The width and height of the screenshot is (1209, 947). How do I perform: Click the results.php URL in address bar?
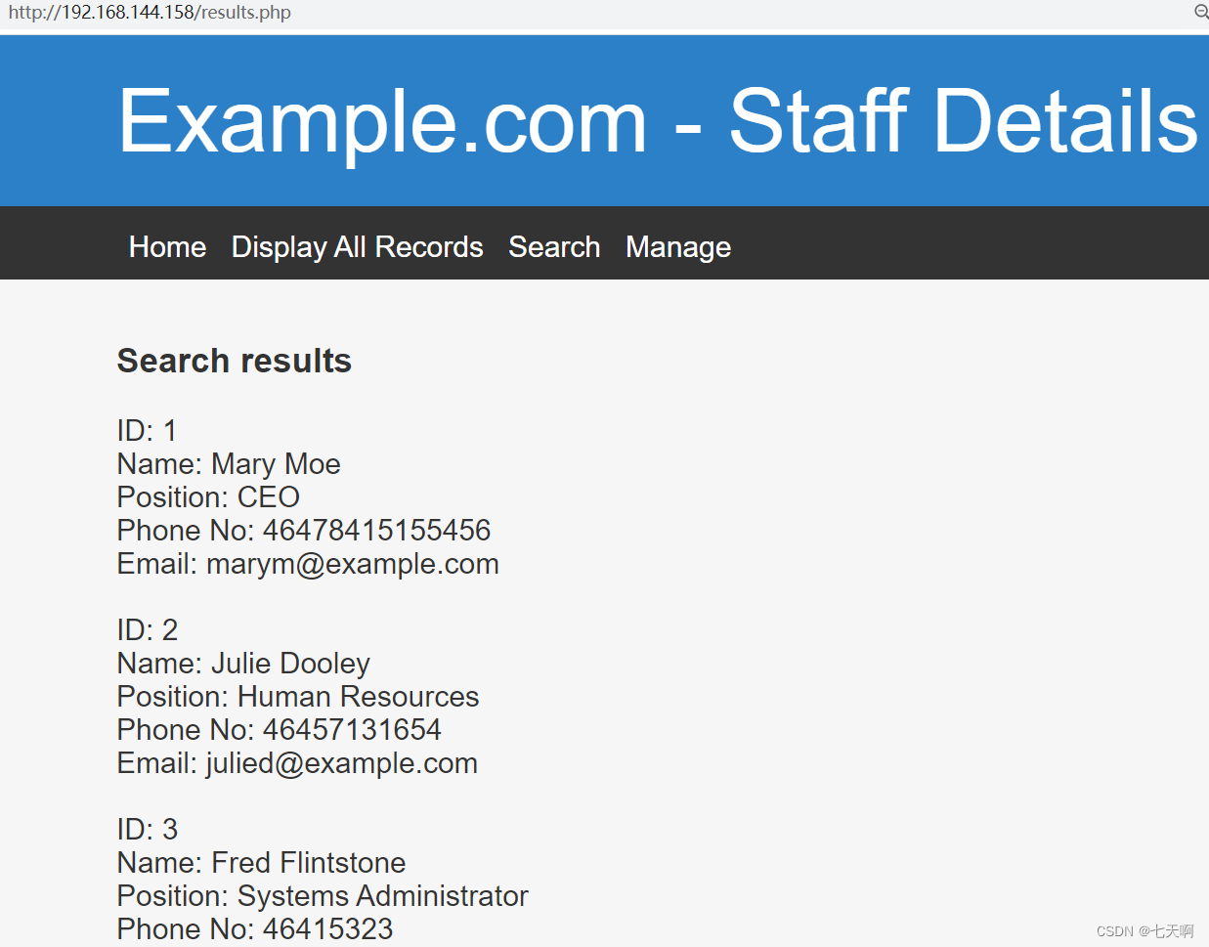click(150, 13)
